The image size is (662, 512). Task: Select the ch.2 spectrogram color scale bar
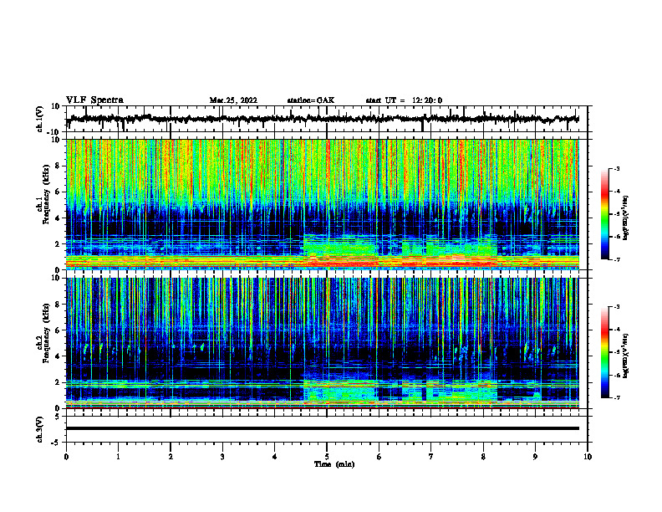(x=604, y=352)
